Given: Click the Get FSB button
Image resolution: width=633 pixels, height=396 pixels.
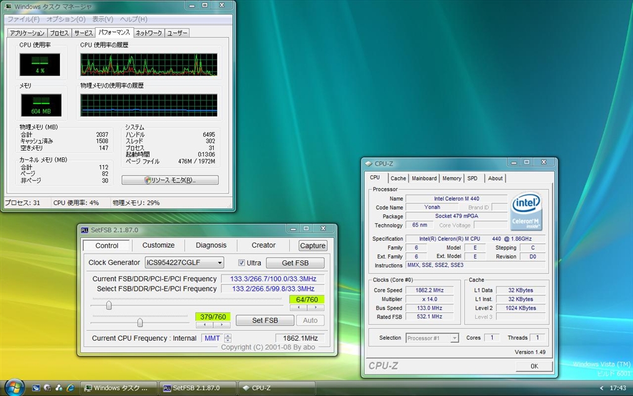Looking at the screenshot, I should click(295, 262).
